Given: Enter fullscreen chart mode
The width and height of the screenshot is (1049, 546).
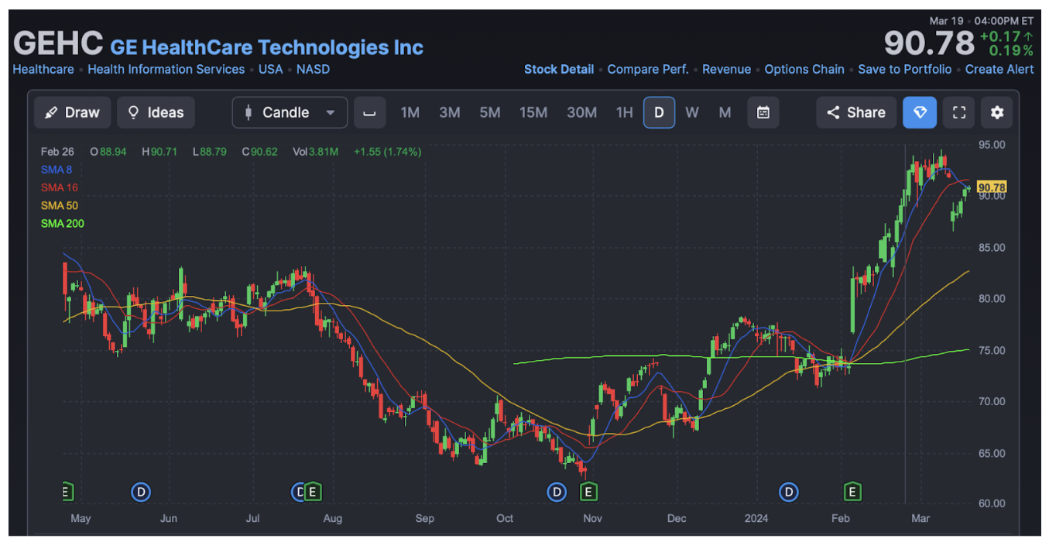Looking at the screenshot, I should coord(958,112).
